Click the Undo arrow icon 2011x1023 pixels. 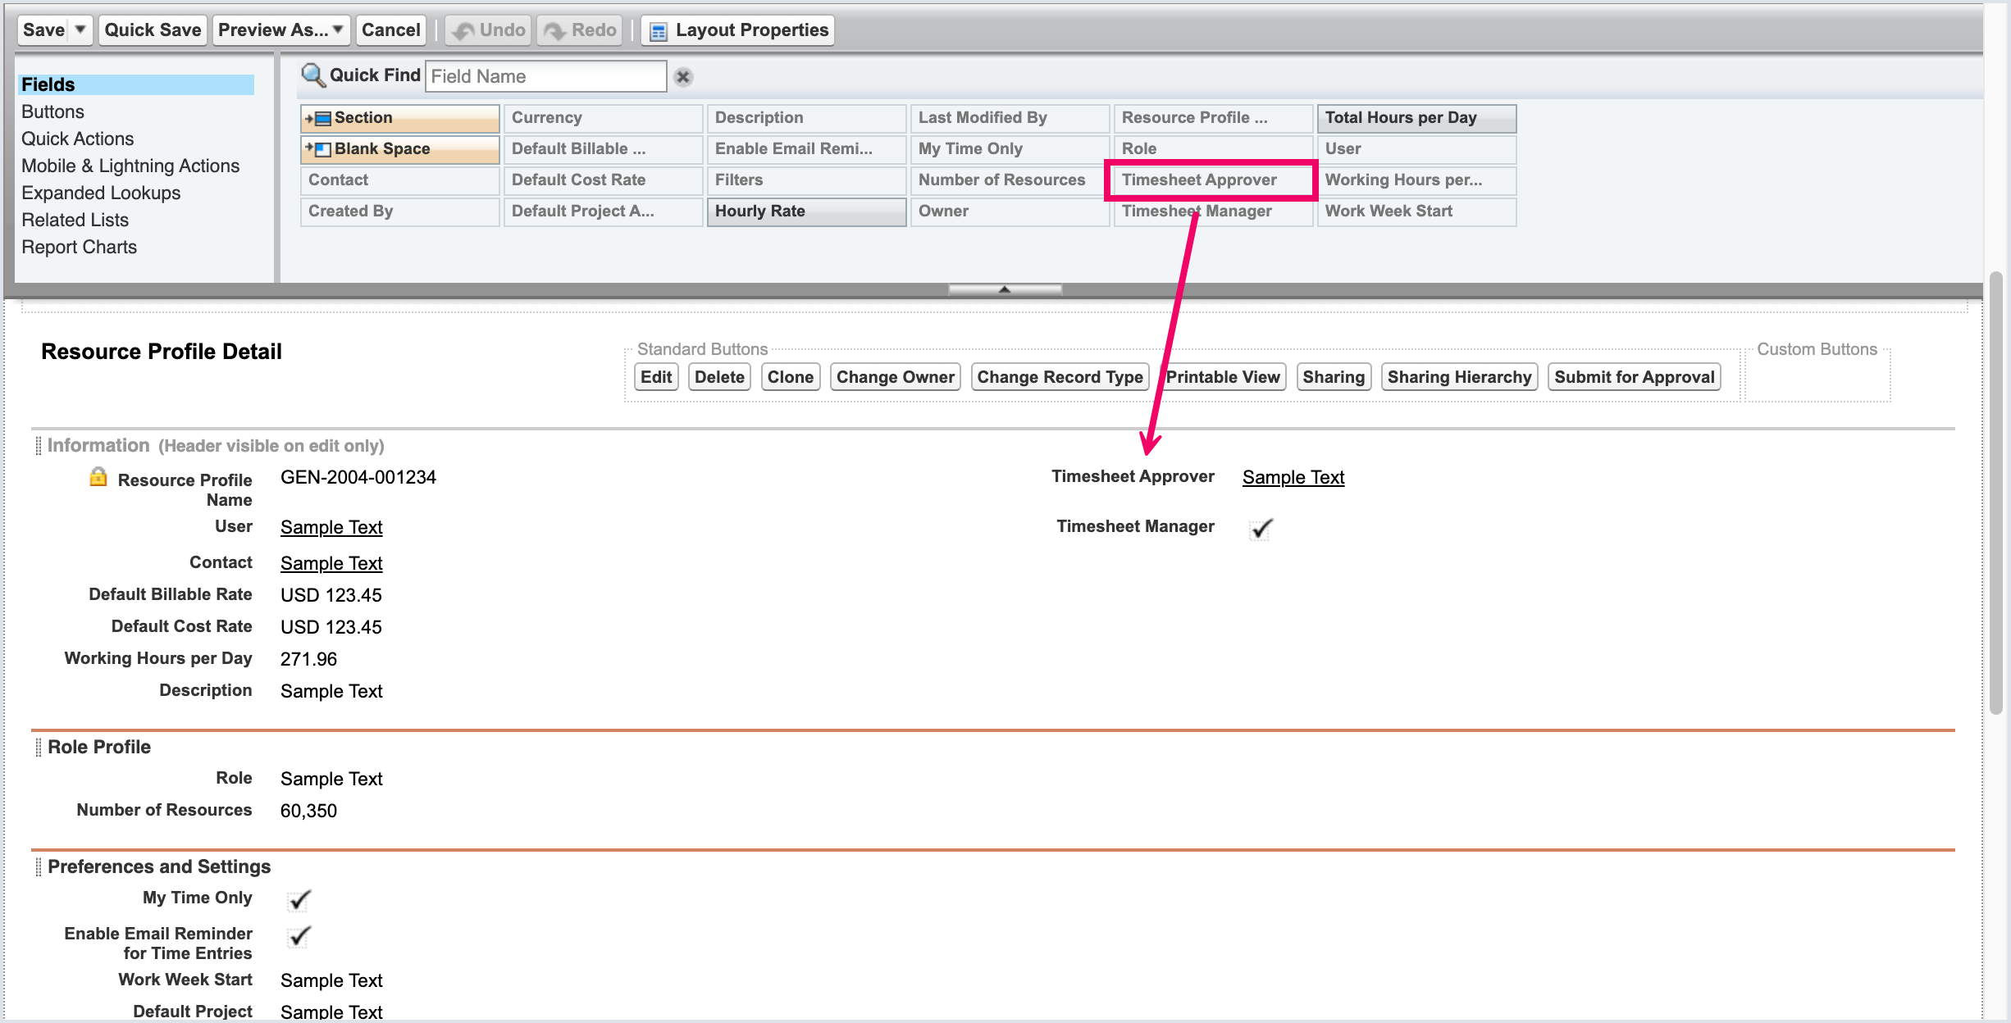click(463, 31)
